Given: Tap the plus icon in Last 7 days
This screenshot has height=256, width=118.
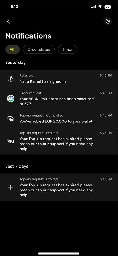Looking at the screenshot, I should (11, 187).
